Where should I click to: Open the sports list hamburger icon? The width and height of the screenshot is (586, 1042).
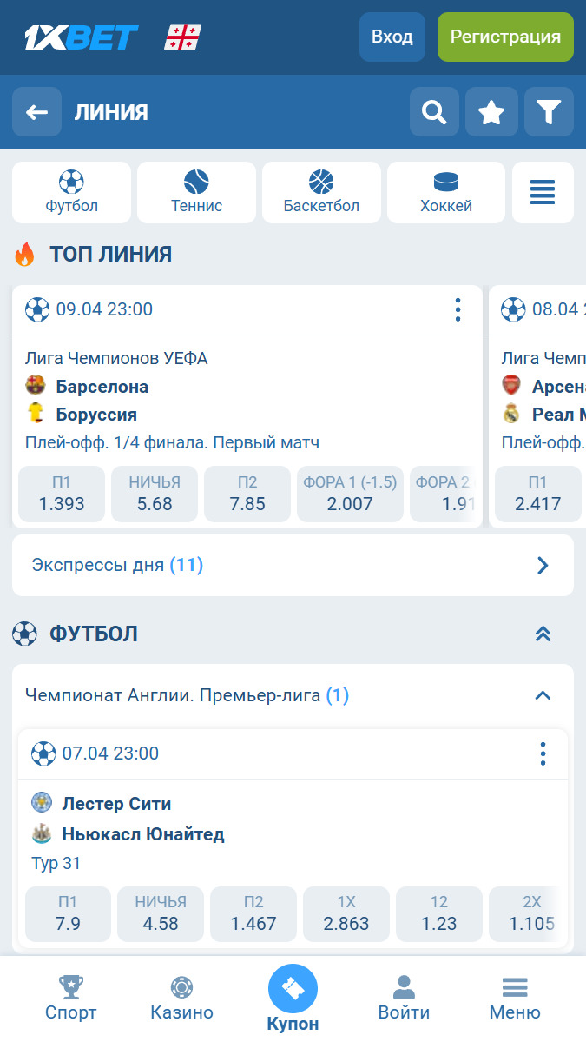[x=543, y=192]
